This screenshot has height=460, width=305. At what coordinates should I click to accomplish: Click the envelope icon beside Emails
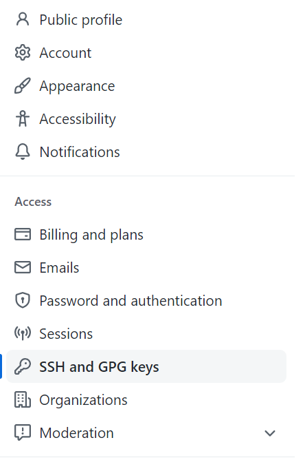tap(23, 267)
